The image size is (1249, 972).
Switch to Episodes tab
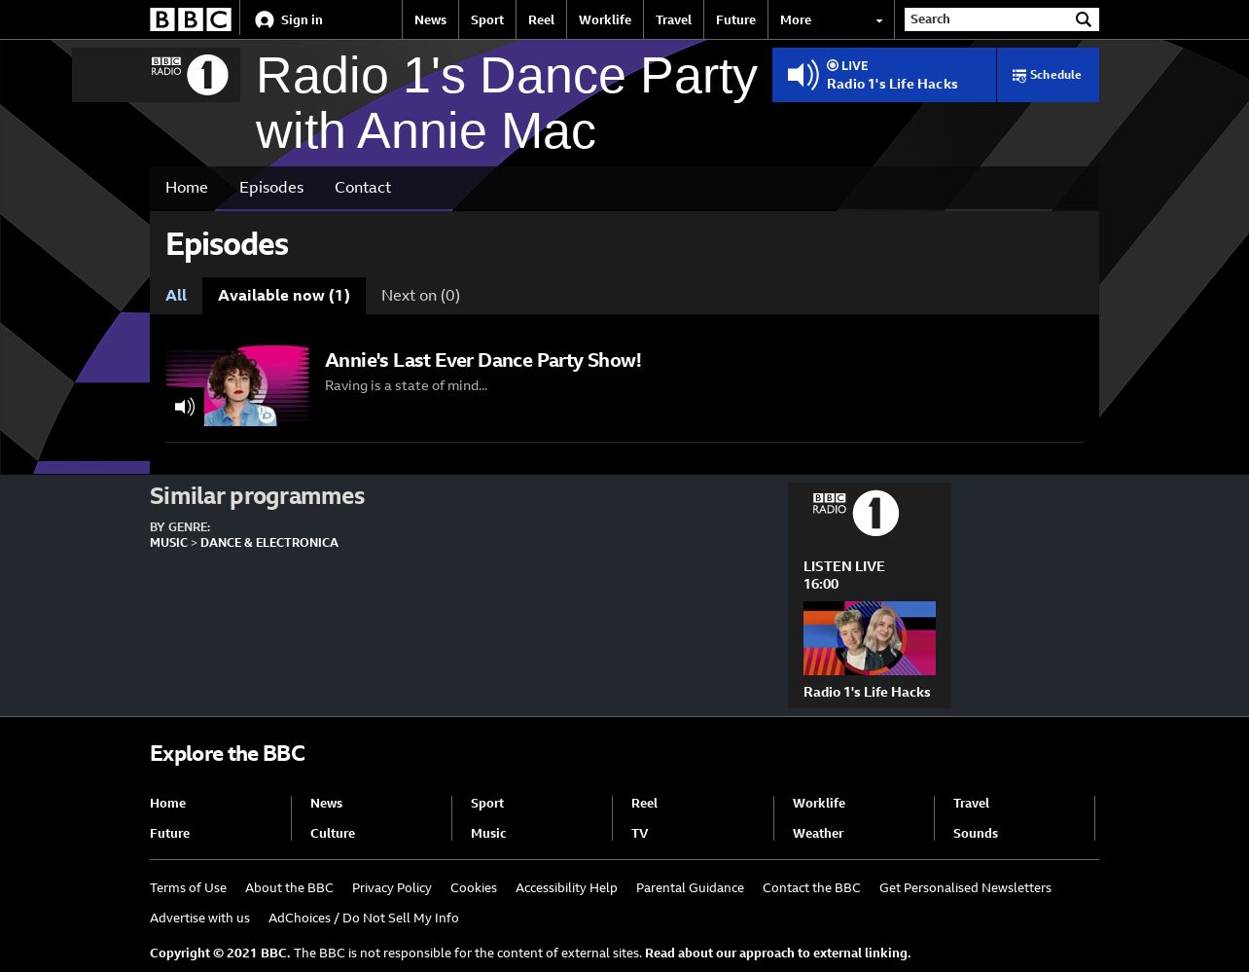271,187
